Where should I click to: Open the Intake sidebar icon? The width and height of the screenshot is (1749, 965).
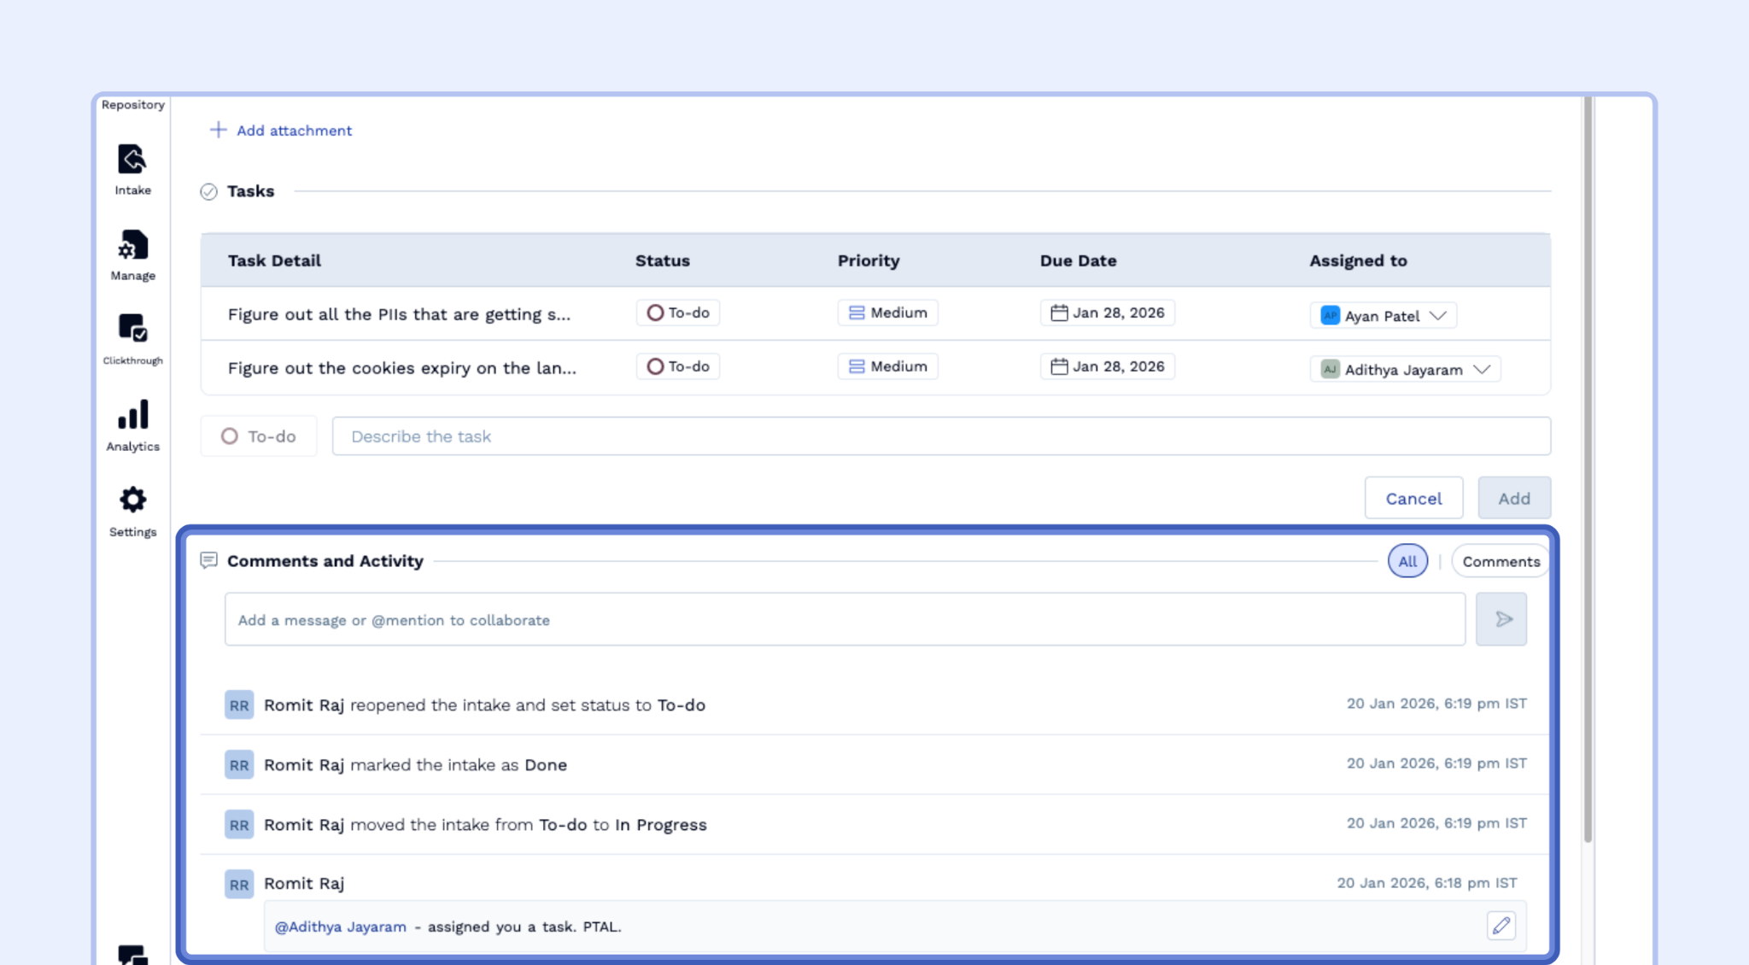[132, 160]
